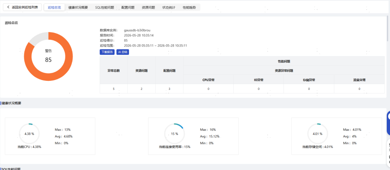Open the blue floating assistant widget
Screen dimensions: 390x170
coord(388,123)
